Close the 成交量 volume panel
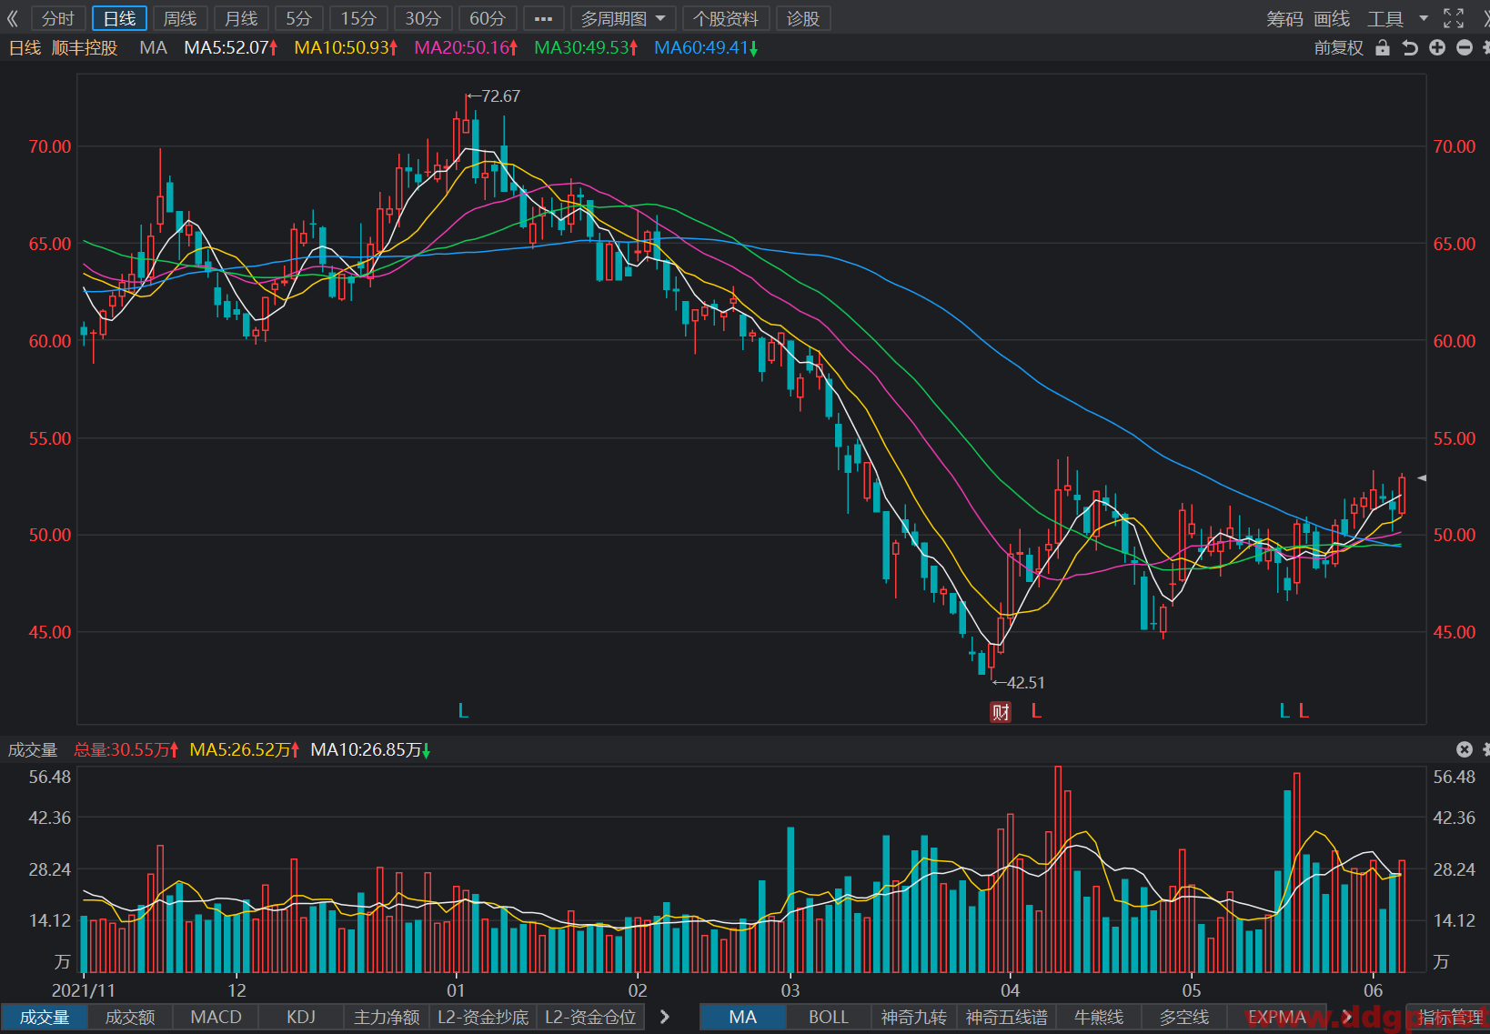Viewport: 1490px width, 1034px height. (x=1464, y=749)
